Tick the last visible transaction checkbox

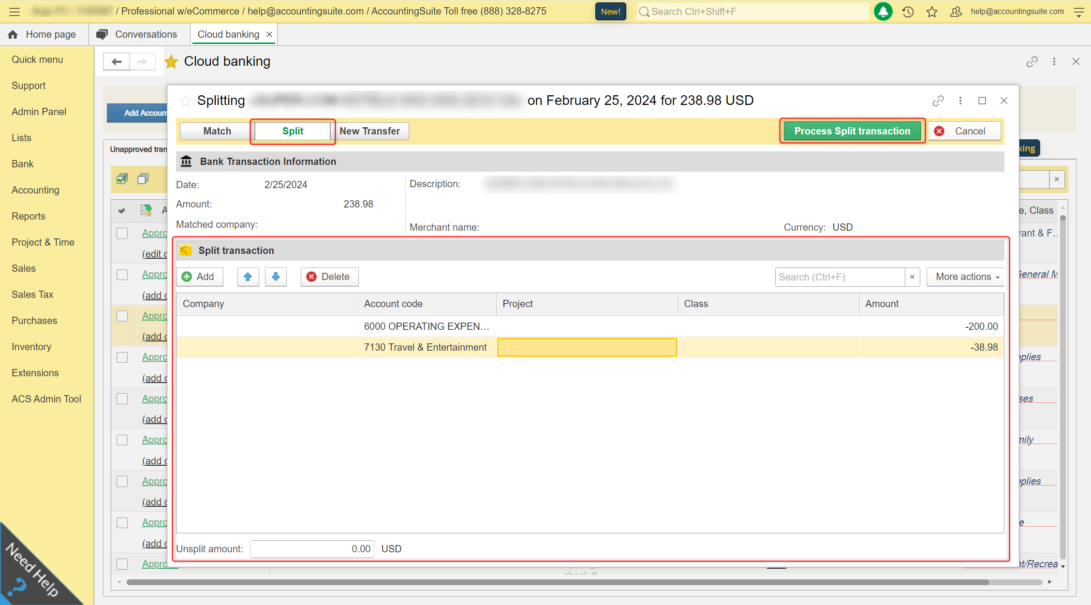coord(122,564)
